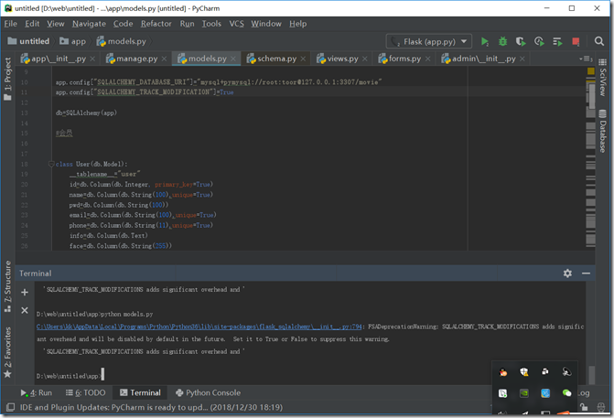Launch profiler run icon in toolbar

click(x=539, y=41)
